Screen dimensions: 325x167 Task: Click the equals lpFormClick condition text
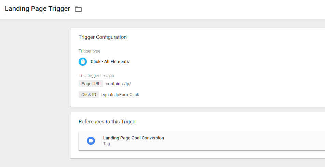(120, 95)
